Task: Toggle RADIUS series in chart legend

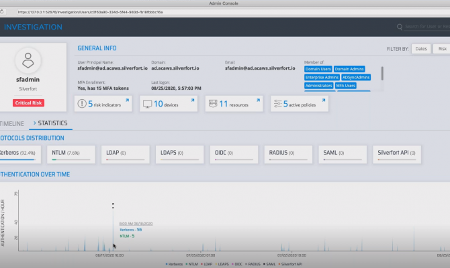Action: click(253, 264)
